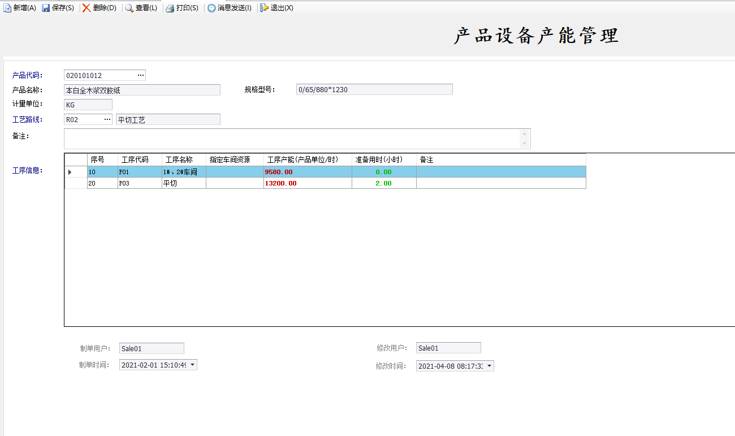
Task: Click the 9580.00 capacity cell
Action: [x=307, y=172]
